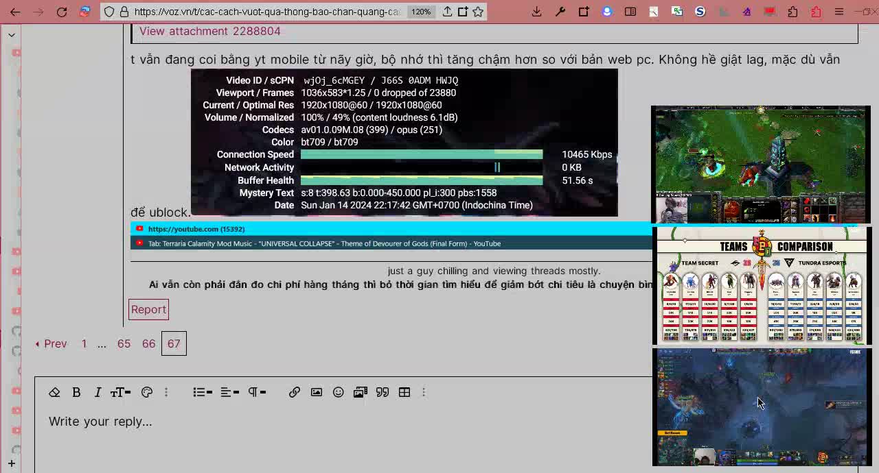Click the Report link under the post
Viewport: 879px width, 473px height.
pos(148,309)
